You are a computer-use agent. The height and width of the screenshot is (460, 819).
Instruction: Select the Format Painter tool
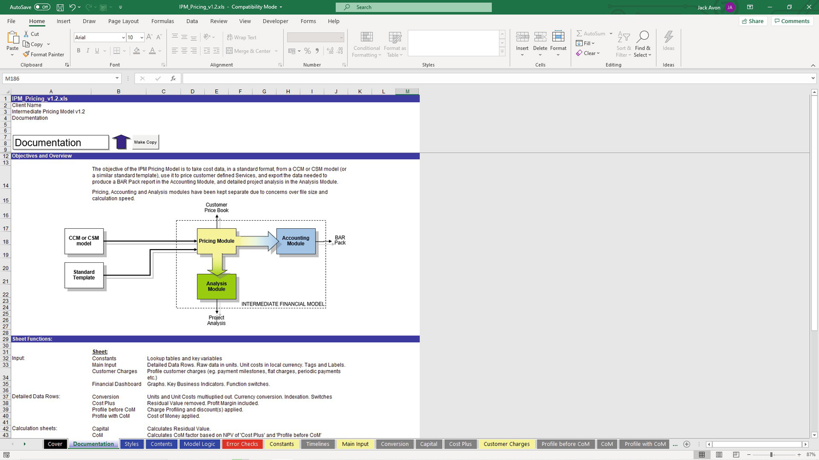(x=44, y=54)
